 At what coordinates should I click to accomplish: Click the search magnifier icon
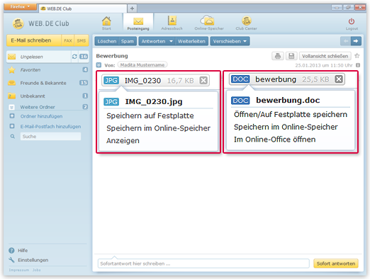pos(13,137)
